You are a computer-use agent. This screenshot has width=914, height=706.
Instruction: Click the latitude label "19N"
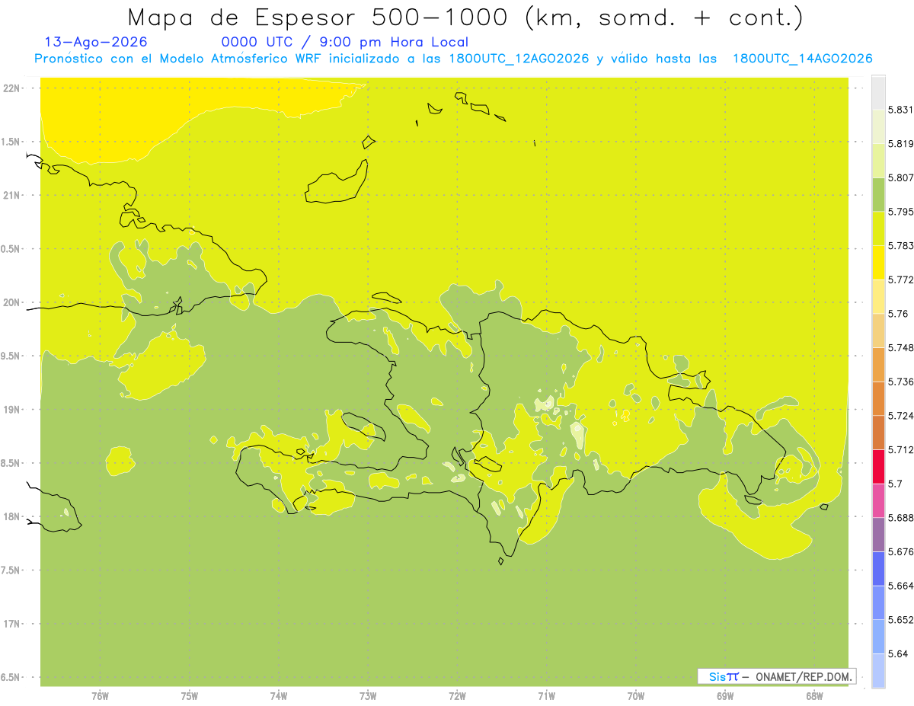(13, 410)
